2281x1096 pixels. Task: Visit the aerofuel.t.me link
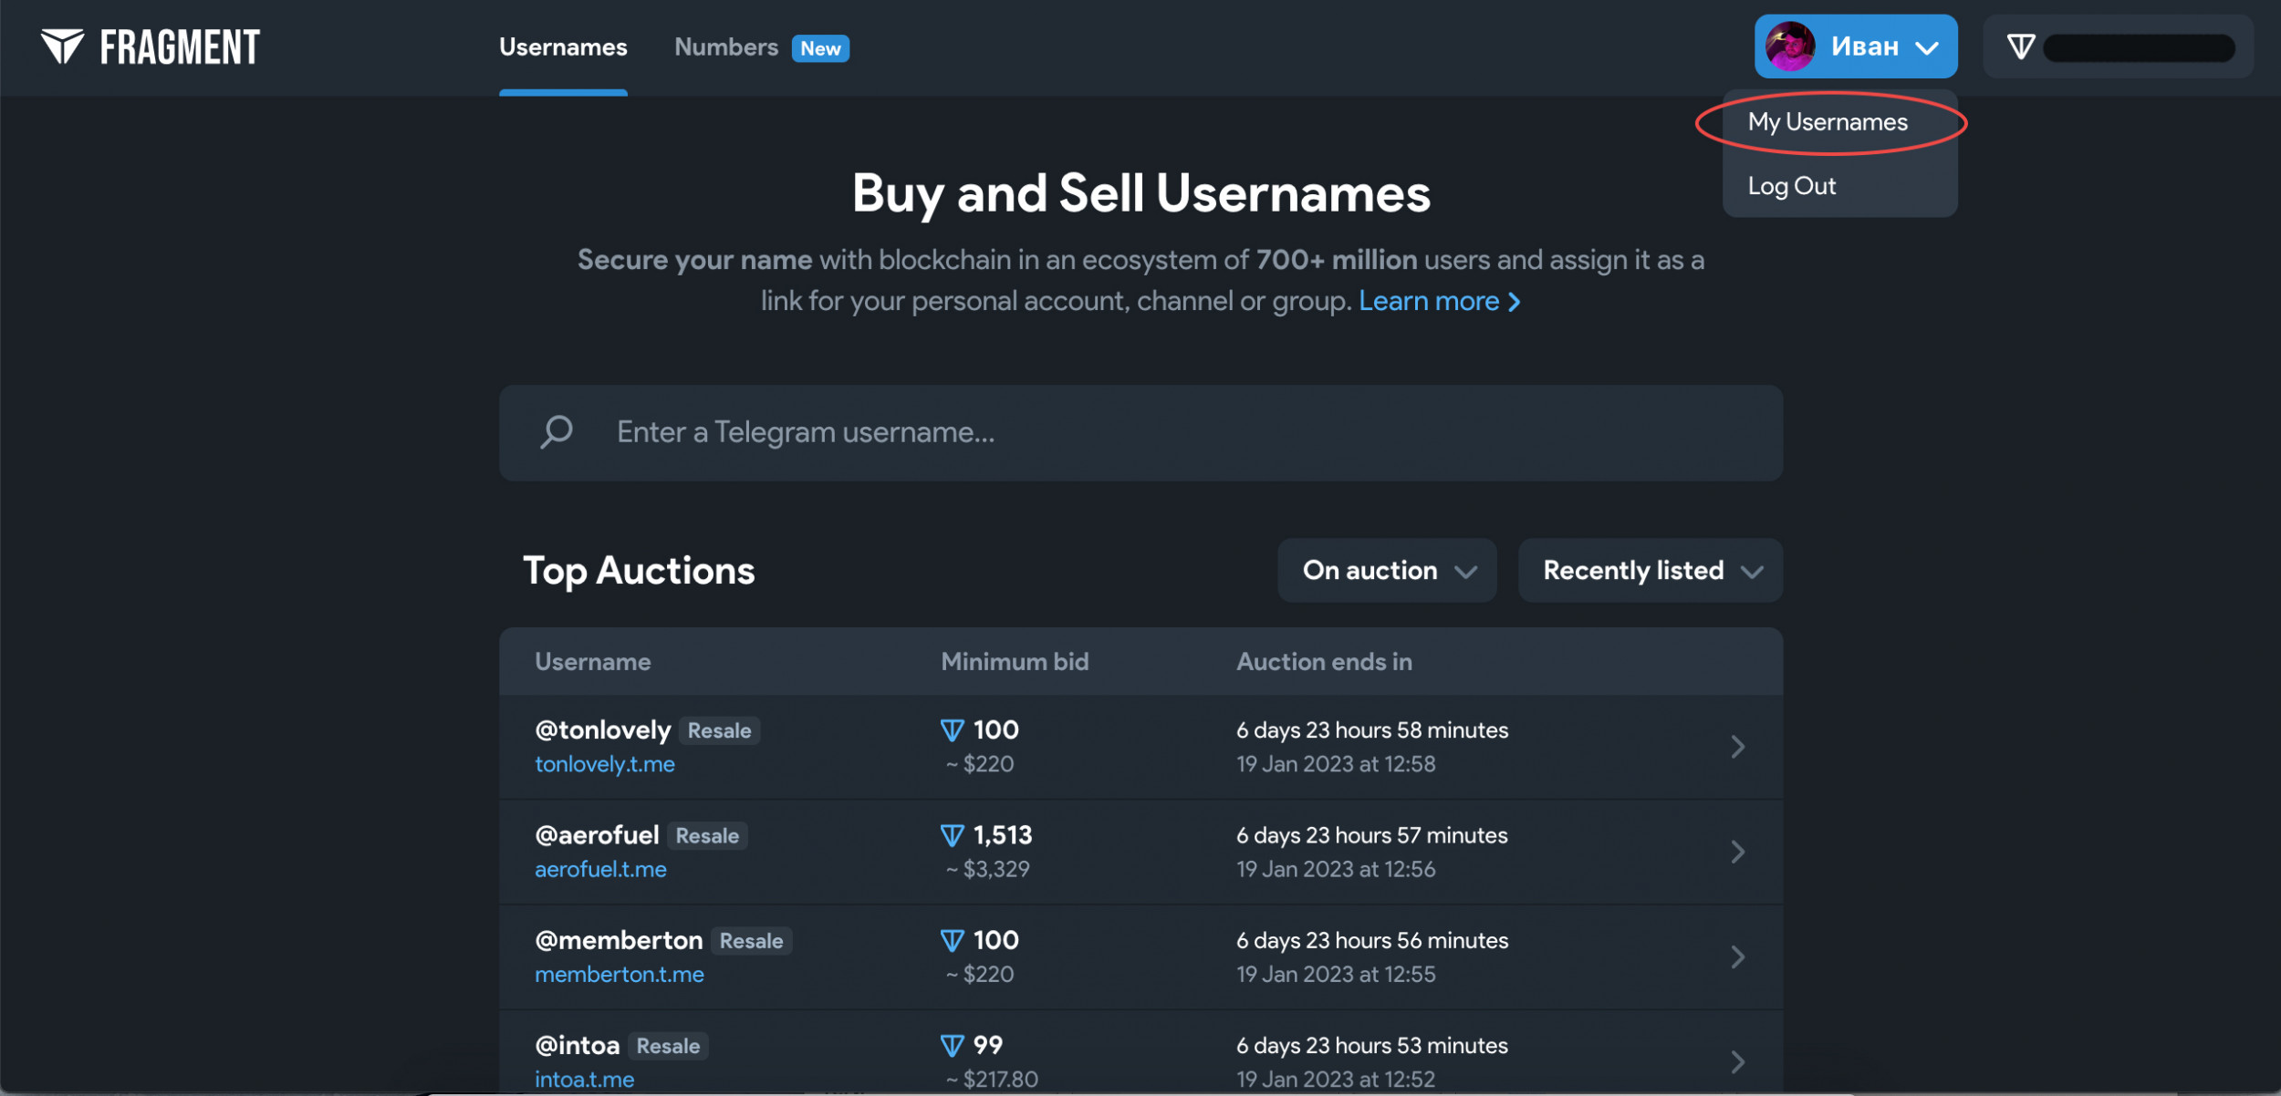[x=600, y=869]
